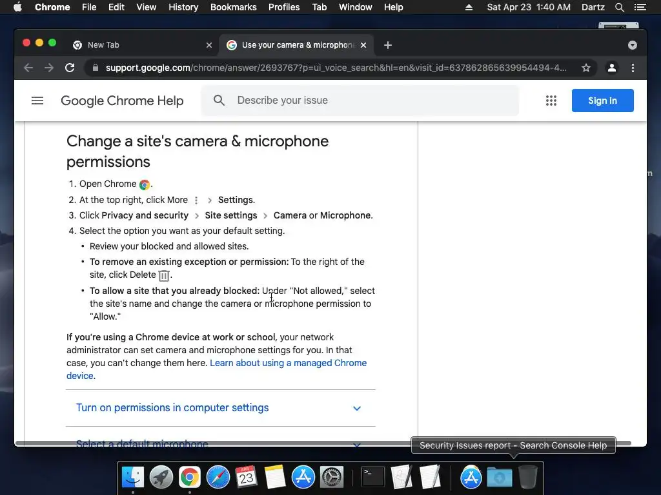
Task: Open the Chrome profile avatar
Action: pyautogui.click(x=612, y=68)
